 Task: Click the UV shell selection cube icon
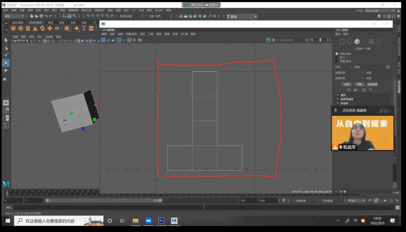357,41
